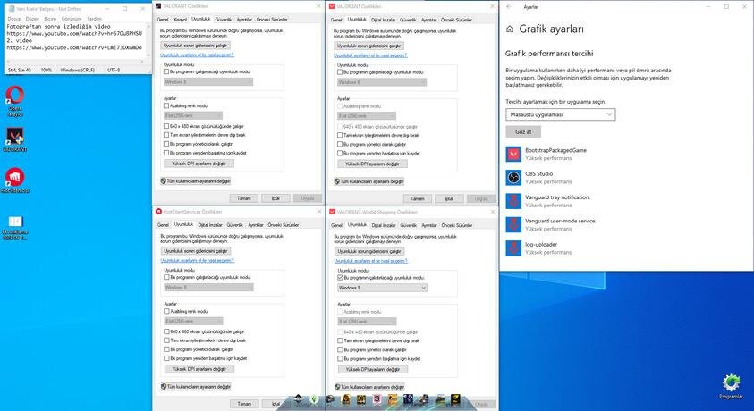Image resolution: width=754 pixels, height=411 pixels.
Task: Select the Vanguard user-mode service icon
Action: click(513, 224)
